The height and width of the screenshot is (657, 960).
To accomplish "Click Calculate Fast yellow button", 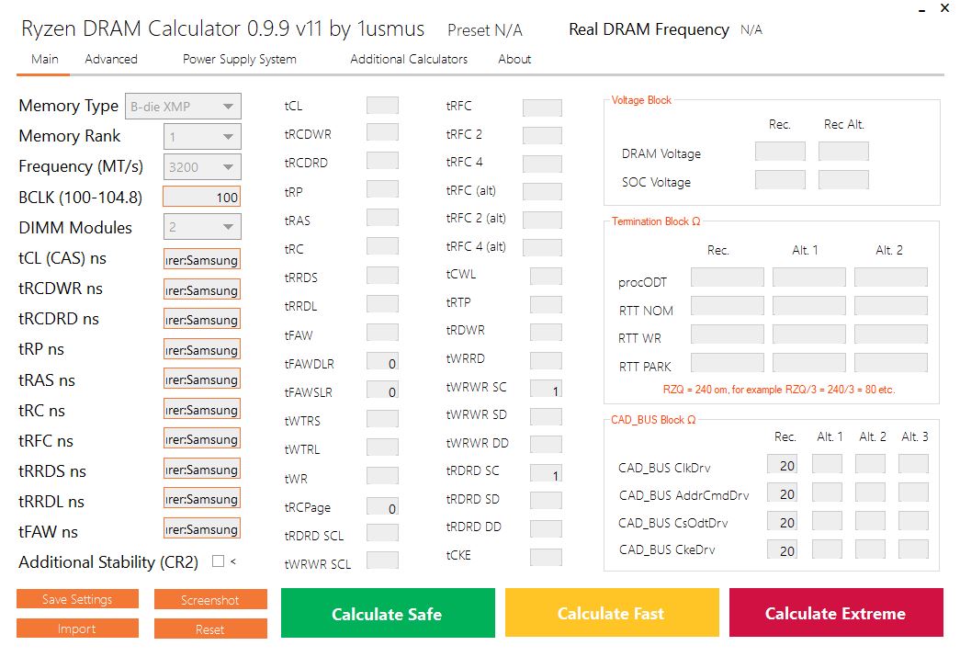I will point(612,613).
